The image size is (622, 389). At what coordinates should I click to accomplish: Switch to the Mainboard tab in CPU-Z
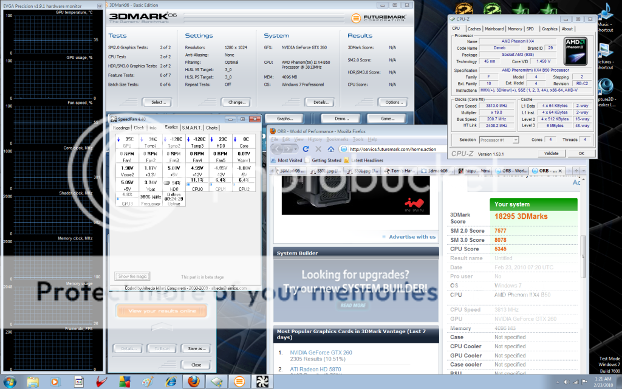coord(494,29)
